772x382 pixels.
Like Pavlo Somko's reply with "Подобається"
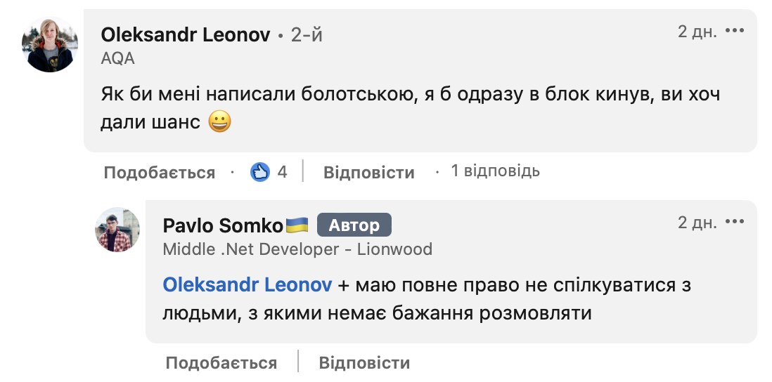click(221, 363)
